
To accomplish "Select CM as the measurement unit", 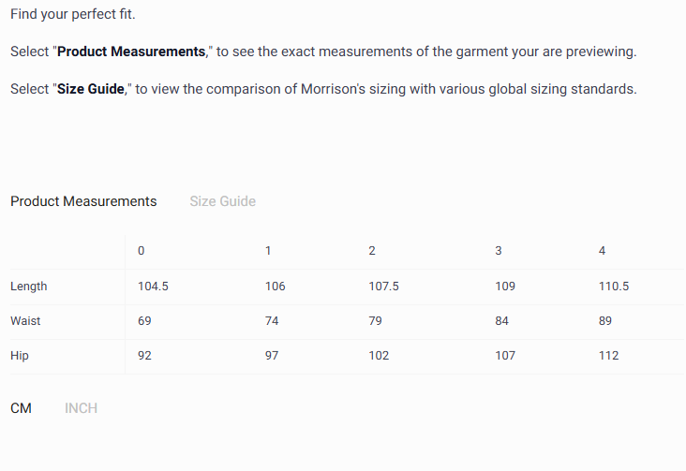I will point(21,408).
